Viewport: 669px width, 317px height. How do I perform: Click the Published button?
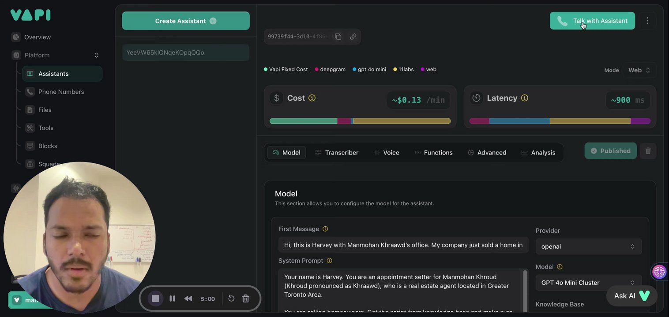(611, 151)
